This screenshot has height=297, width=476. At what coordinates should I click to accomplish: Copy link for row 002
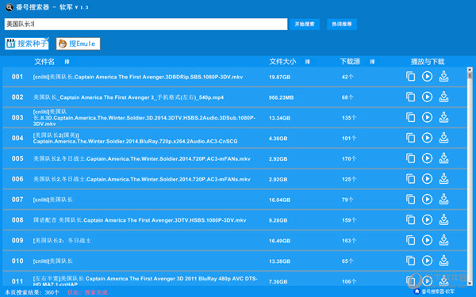point(410,97)
